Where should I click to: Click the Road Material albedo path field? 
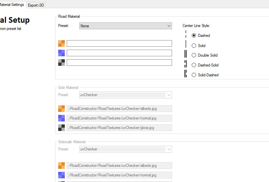[x=119, y=43]
